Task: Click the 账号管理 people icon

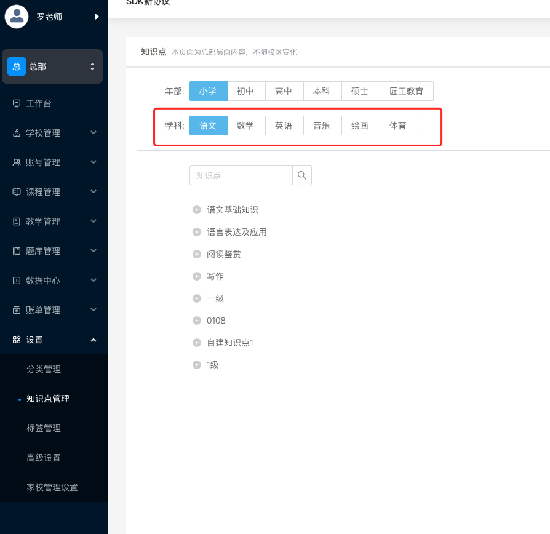Action: [17, 162]
